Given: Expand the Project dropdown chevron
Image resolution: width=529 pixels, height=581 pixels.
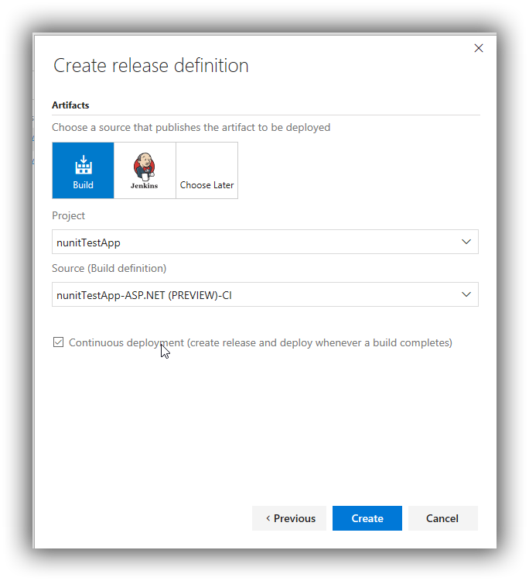Looking at the screenshot, I should tap(466, 242).
